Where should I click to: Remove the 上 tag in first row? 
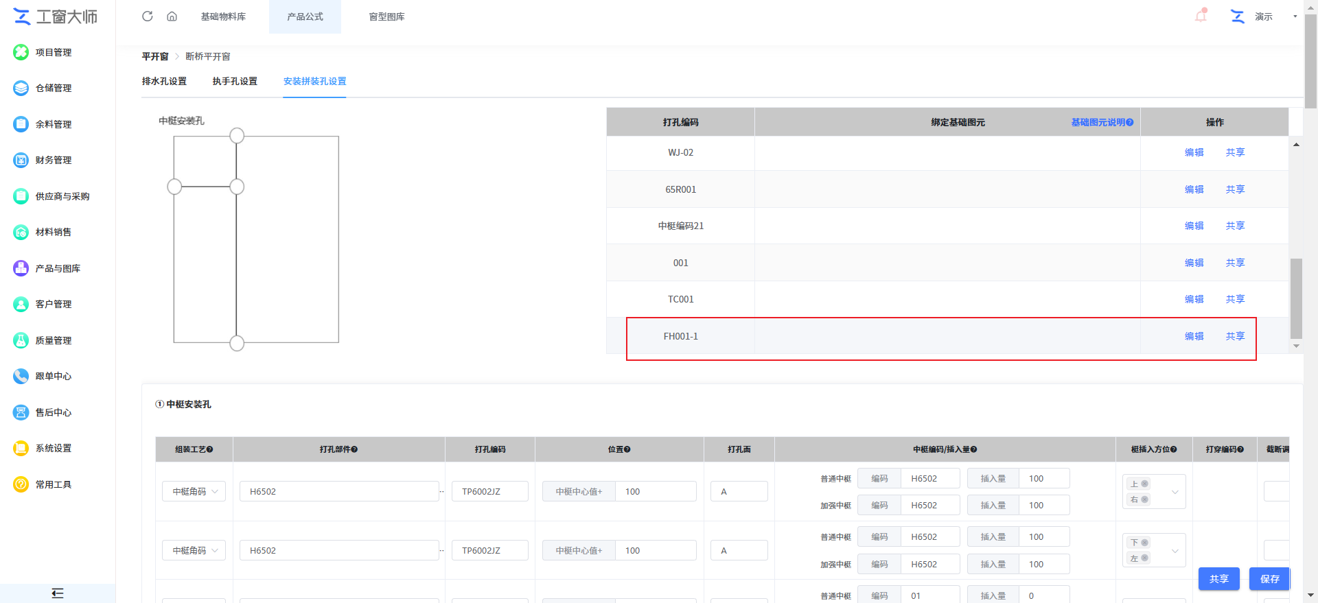1144,484
